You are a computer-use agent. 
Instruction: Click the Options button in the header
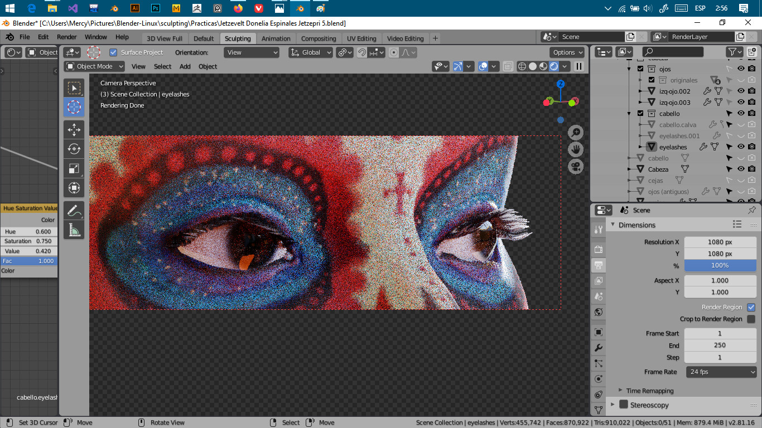(x=567, y=52)
